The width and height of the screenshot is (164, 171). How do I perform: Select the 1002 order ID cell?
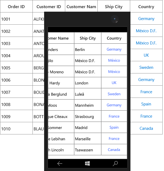coord(16,31)
